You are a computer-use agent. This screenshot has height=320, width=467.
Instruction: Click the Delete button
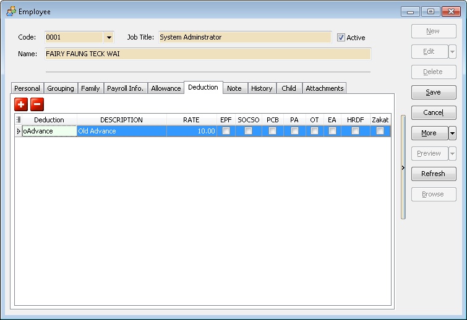[x=434, y=72]
